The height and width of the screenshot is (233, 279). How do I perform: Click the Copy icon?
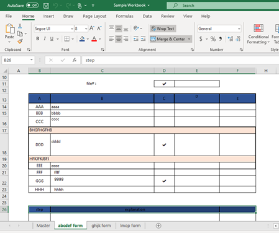pos(20,33)
